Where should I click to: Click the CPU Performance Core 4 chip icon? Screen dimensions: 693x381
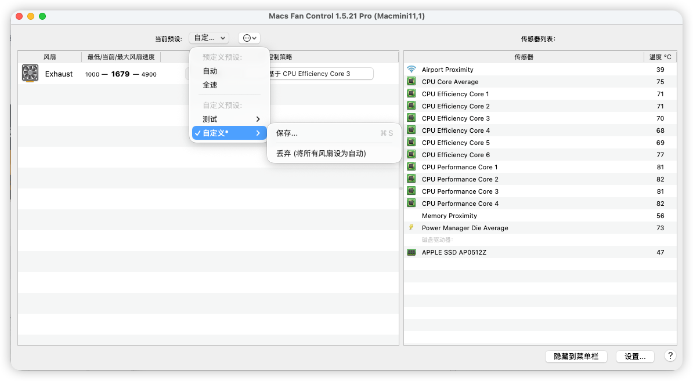412,204
